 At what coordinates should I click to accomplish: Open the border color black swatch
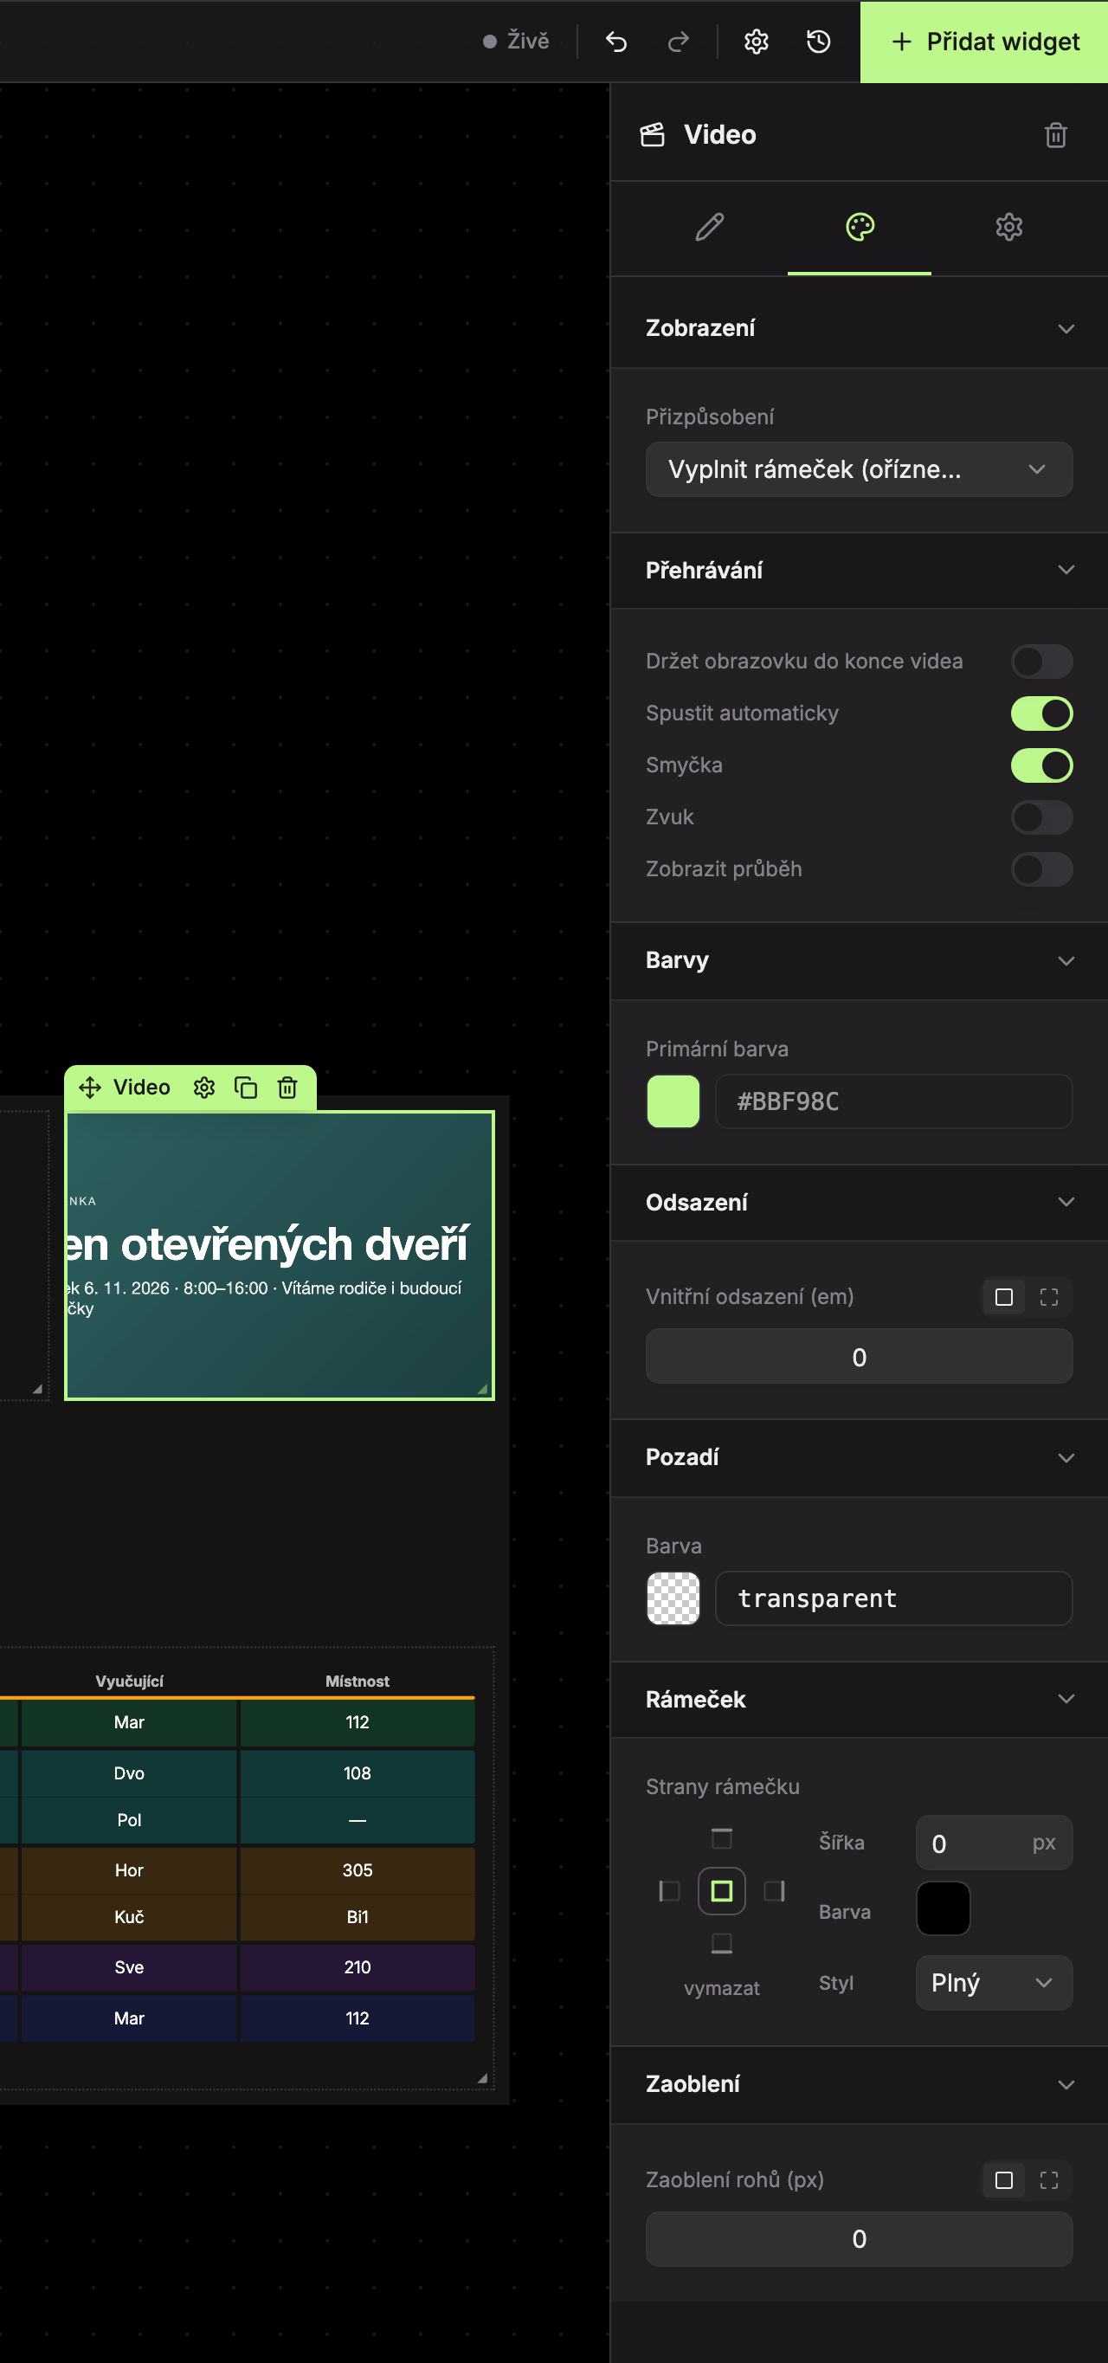point(943,1908)
